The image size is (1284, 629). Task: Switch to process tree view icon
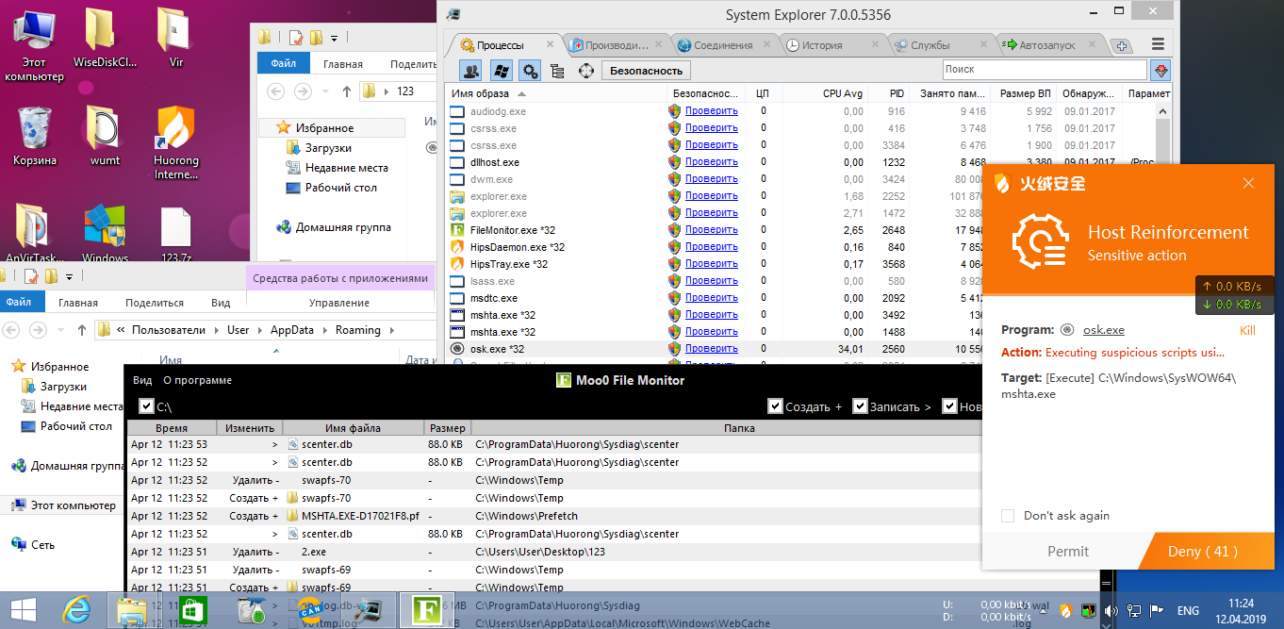click(557, 71)
